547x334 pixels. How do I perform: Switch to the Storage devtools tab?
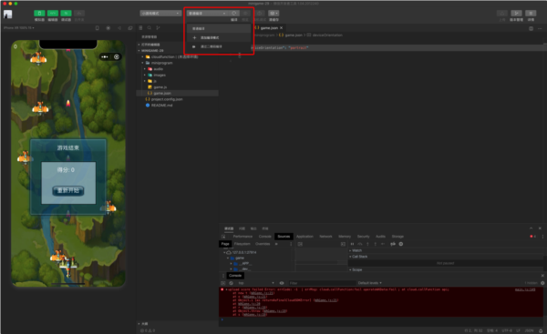click(397, 237)
